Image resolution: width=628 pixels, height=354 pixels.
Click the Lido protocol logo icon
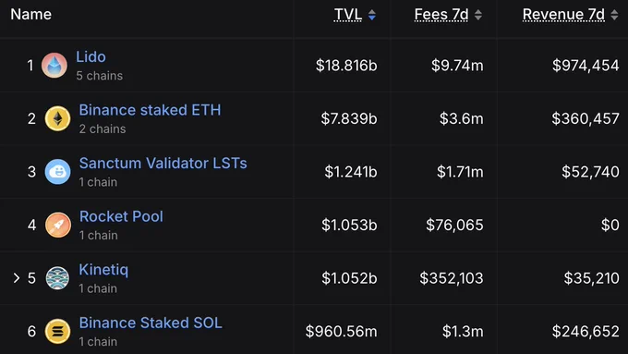click(54, 66)
